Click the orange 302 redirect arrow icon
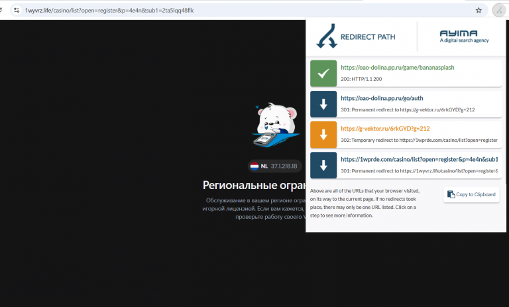 tap(323, 135)
